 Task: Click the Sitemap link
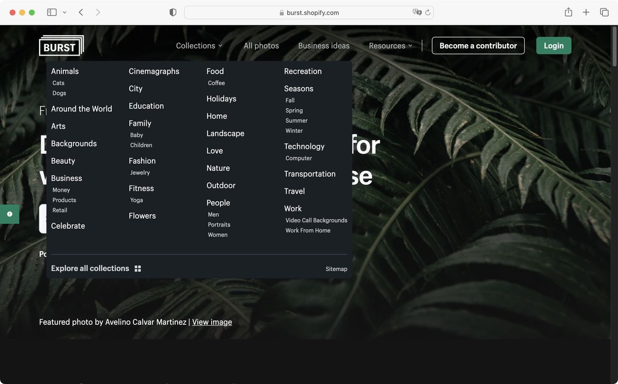click(336, 268)
